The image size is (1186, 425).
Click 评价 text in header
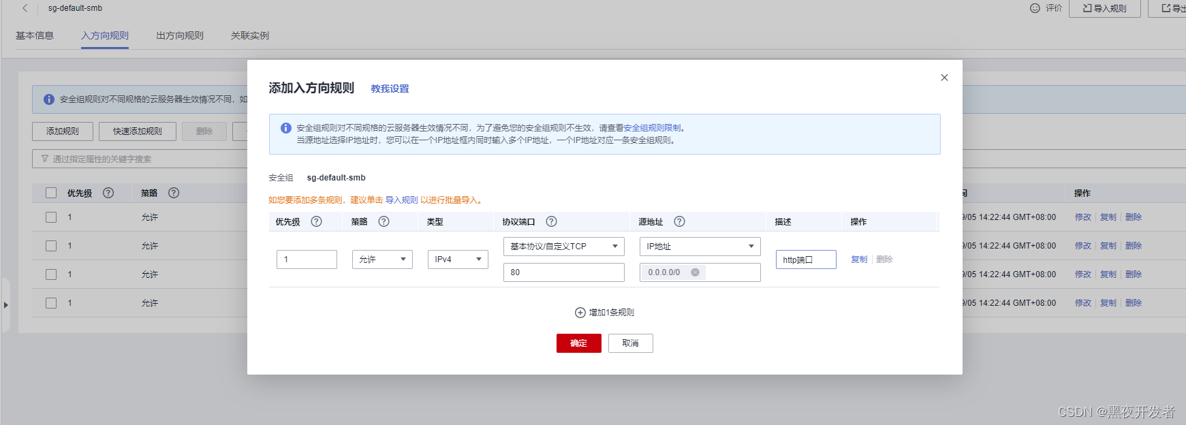coord(1054,8)
